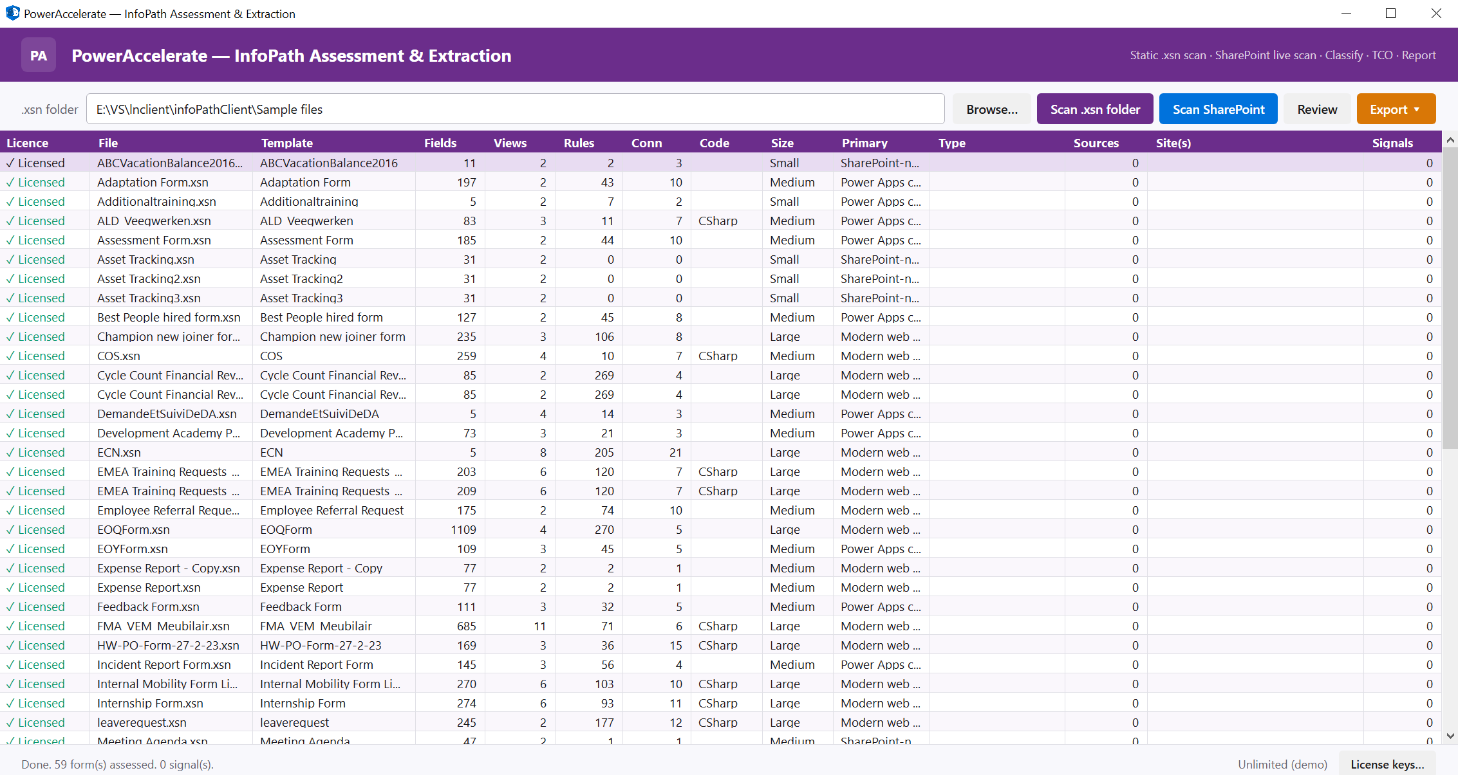Viewport: 1458px width, 775px height.
Task: Open the Static .xsn scan view
Action: click(x=1168, y=55)
